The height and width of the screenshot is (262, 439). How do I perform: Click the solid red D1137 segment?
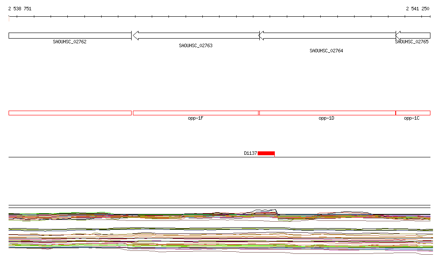pyautogui.click(x=266, y=153)
